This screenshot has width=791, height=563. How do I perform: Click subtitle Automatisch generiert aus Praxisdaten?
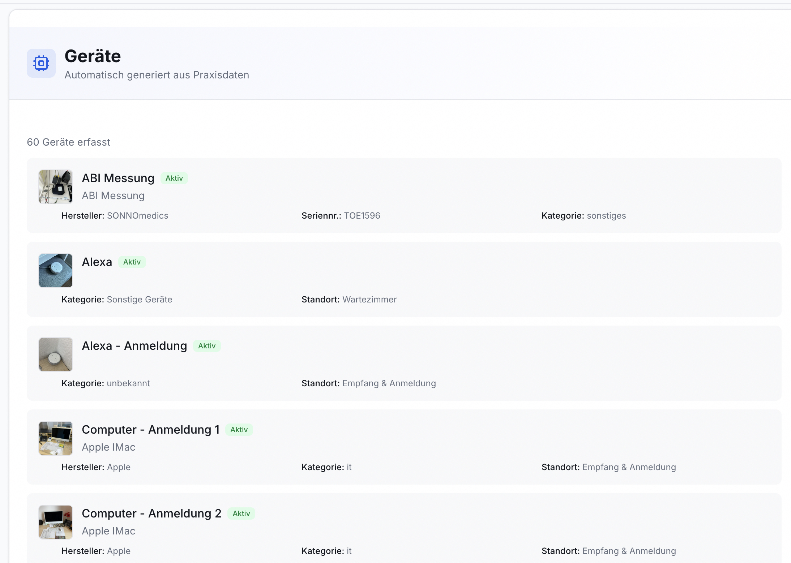[x=157, y=75]
